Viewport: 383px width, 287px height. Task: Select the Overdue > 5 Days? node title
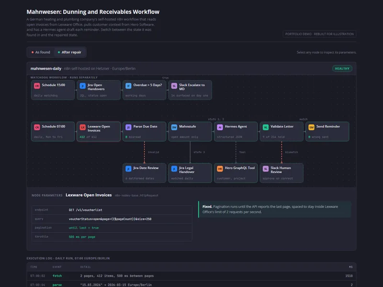pos(147,85)
